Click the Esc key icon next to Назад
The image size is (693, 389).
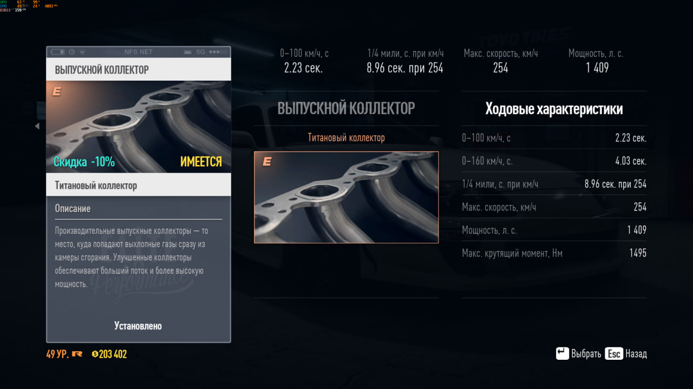pos(614,353)
